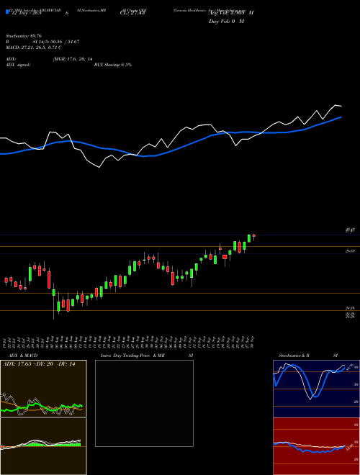Click the Avg Vol 3.905 M label
Image resolution: width=360 pixels, height=475 pixels.
[231, 13]
